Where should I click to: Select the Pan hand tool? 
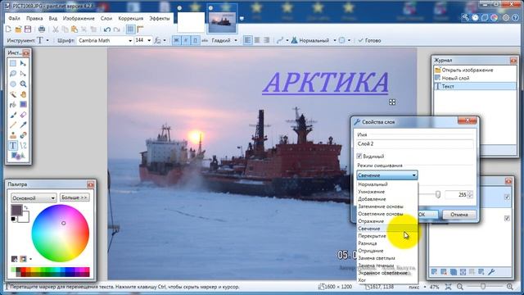point(23,94)
